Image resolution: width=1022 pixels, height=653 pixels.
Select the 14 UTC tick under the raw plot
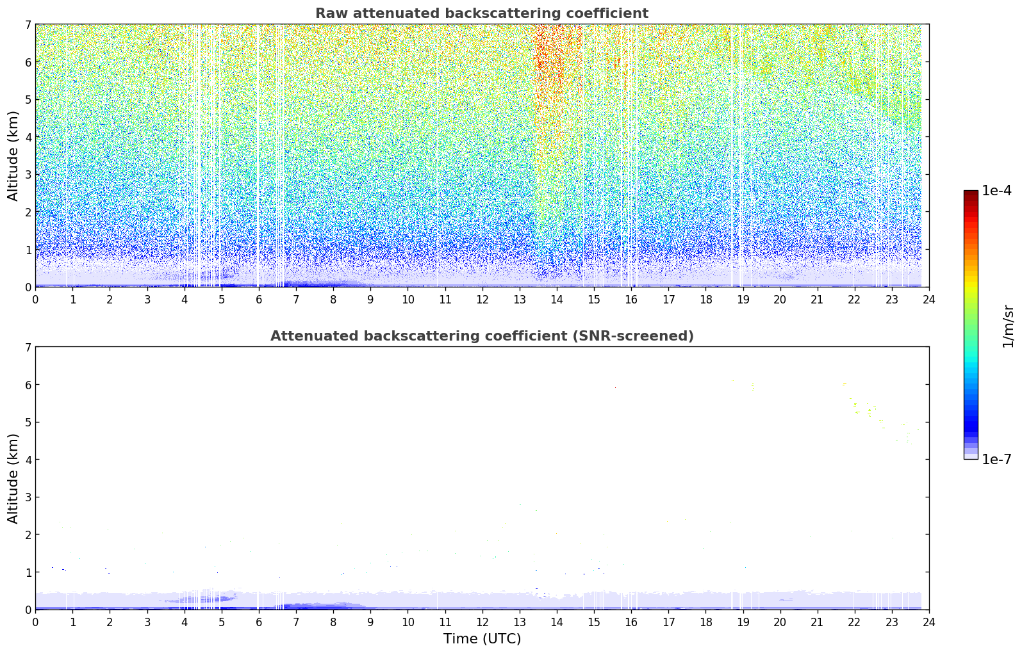pyautogui.click(x=556, y=300)
